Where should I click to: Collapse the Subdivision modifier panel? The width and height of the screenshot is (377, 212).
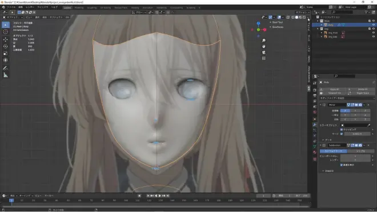(x=320, y=145)
